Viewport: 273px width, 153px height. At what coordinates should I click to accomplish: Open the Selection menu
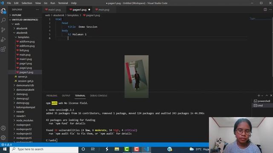27,3
